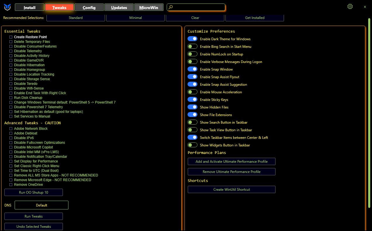Switch to the Install tab

point(30,7)
